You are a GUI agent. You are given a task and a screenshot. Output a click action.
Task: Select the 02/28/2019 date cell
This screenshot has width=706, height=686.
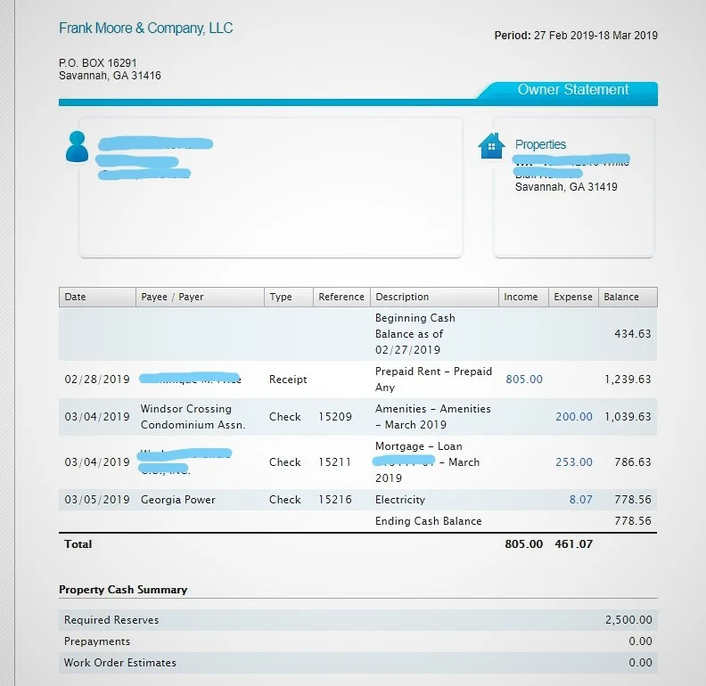pyautogui.click(x=97, y=380)
